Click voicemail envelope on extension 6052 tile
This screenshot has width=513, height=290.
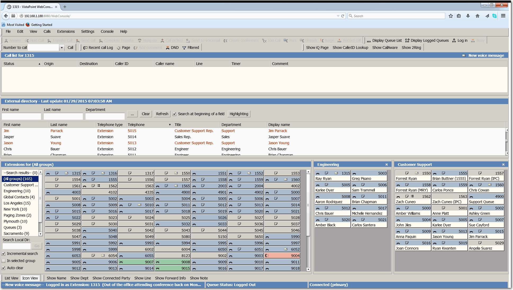(286, 249)
